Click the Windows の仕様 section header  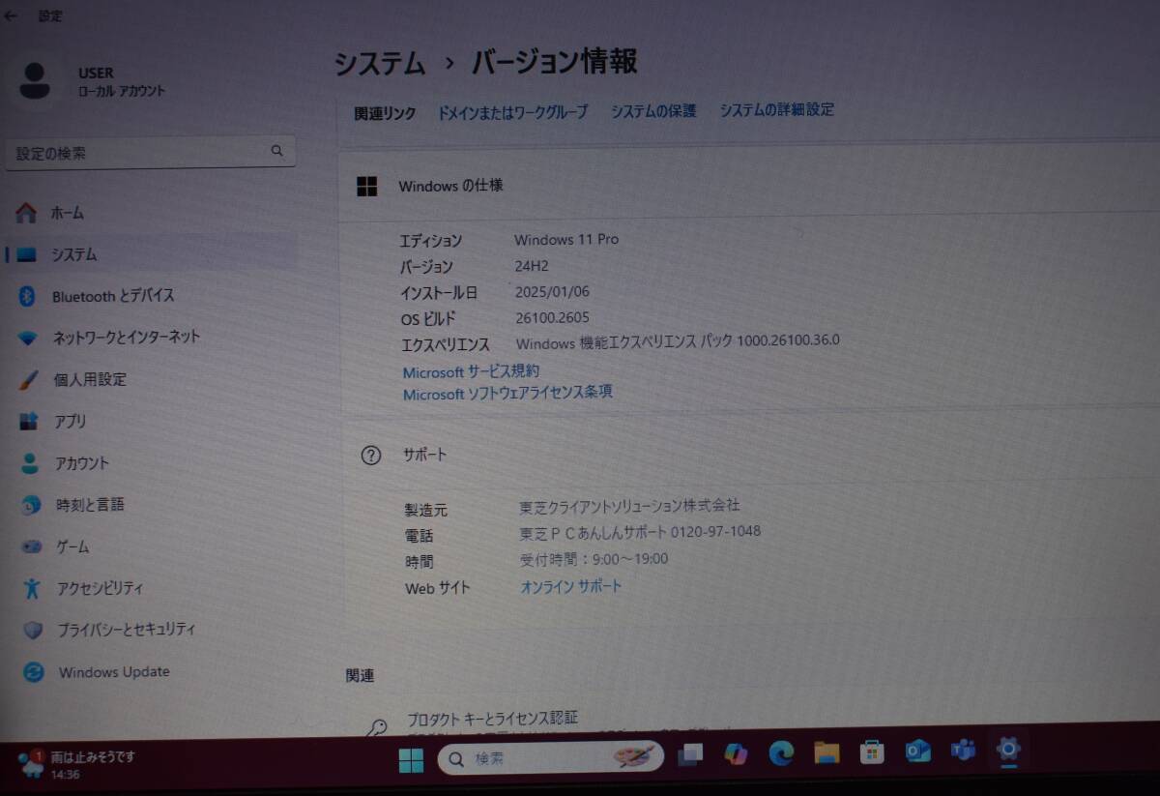point(749,186)
